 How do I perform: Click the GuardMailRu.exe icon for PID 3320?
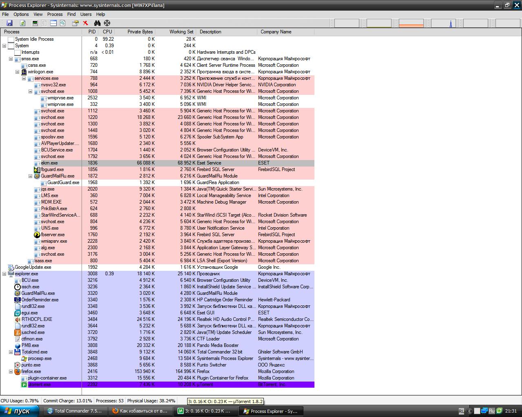18,293
